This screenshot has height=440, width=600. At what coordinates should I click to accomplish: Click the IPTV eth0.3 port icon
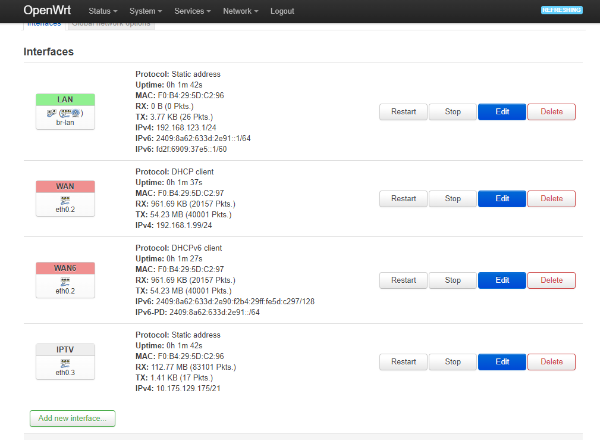coord(65,363)
